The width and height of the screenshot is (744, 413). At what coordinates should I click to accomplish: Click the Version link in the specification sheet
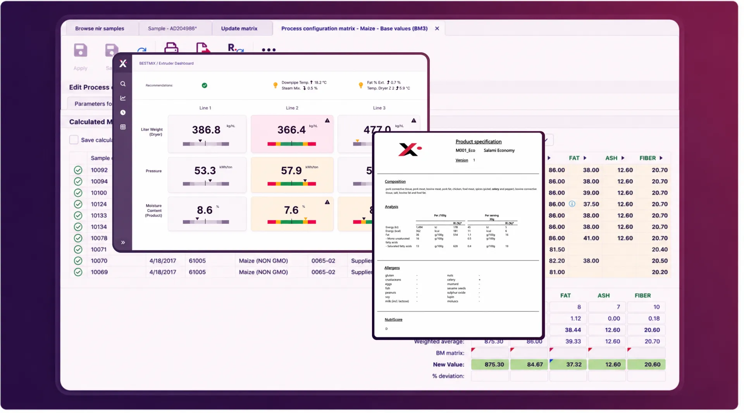(x=462, y=160)
